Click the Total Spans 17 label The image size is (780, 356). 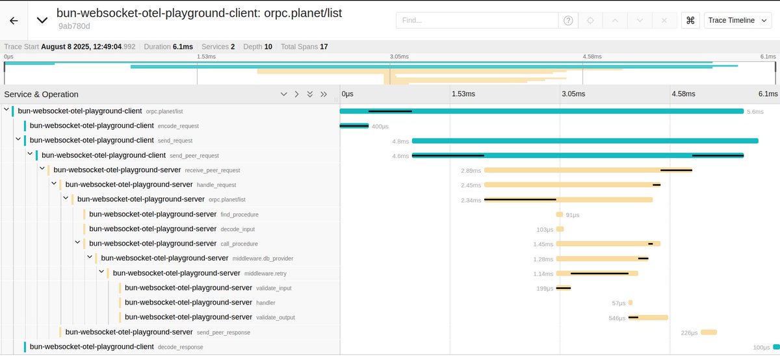pos(304,47)
